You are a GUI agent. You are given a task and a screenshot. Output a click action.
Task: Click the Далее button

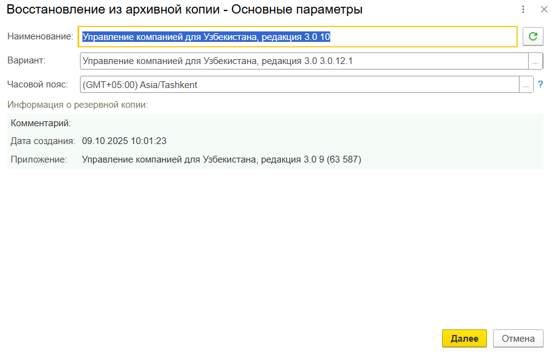click(464, 339)
